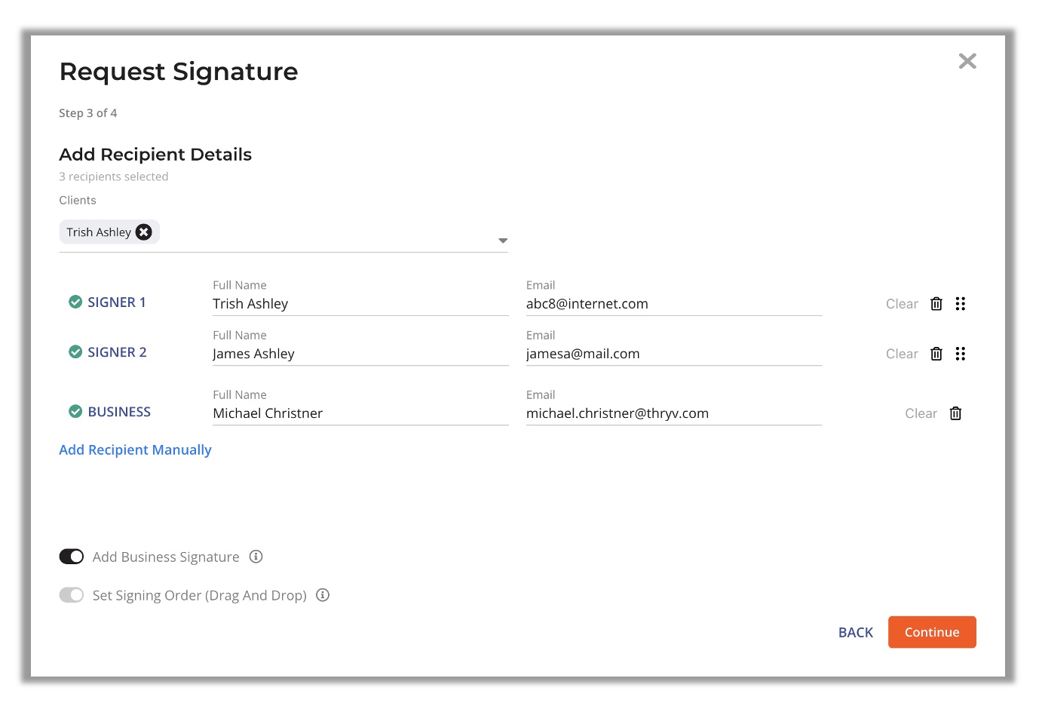
Task: Go back with the BACK button
Action: pos(856,632)
